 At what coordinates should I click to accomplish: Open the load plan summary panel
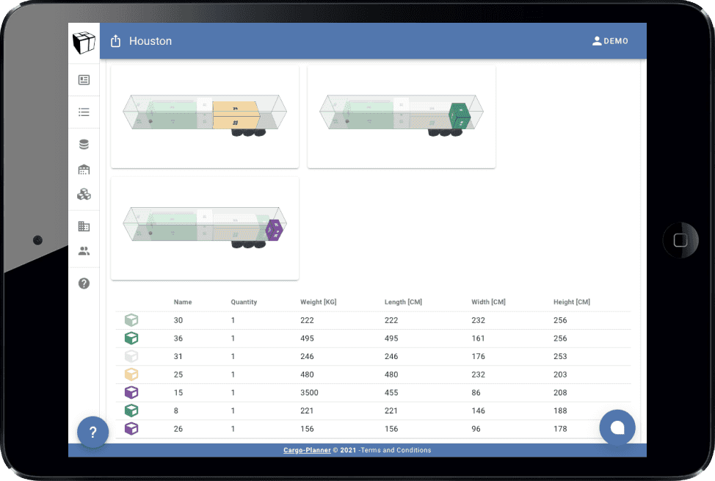84,79
